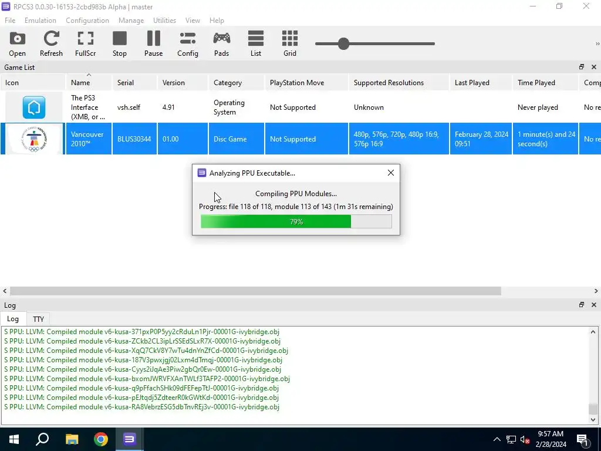The height and width of the screenshot is (451, 601).
Task: Click the 79% compile progress bar
Action: (x=296, y=221)
